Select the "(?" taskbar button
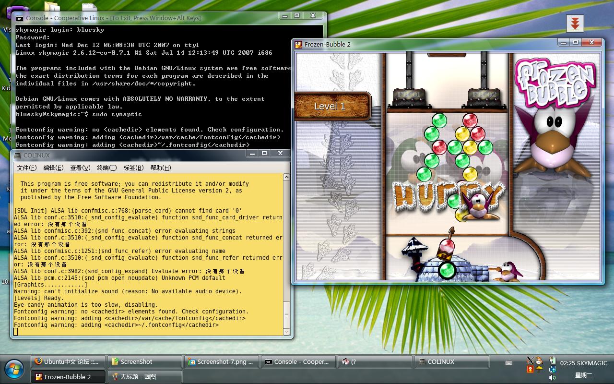 (375, 362)
